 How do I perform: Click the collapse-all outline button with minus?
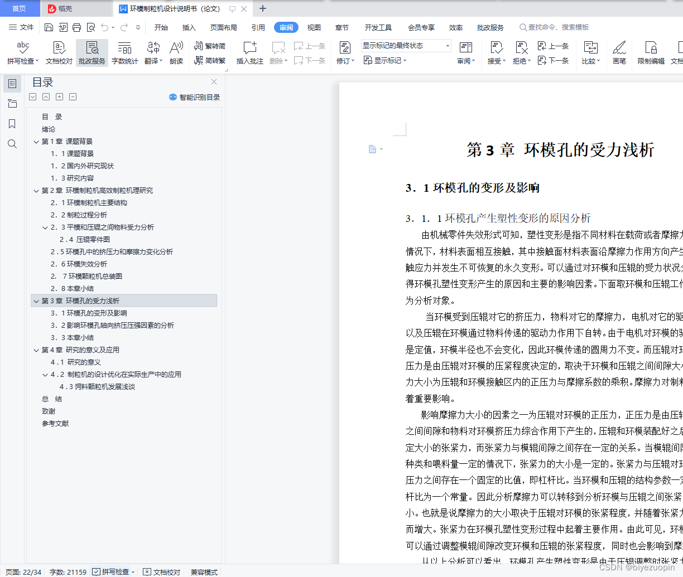(x=73, y=97)
